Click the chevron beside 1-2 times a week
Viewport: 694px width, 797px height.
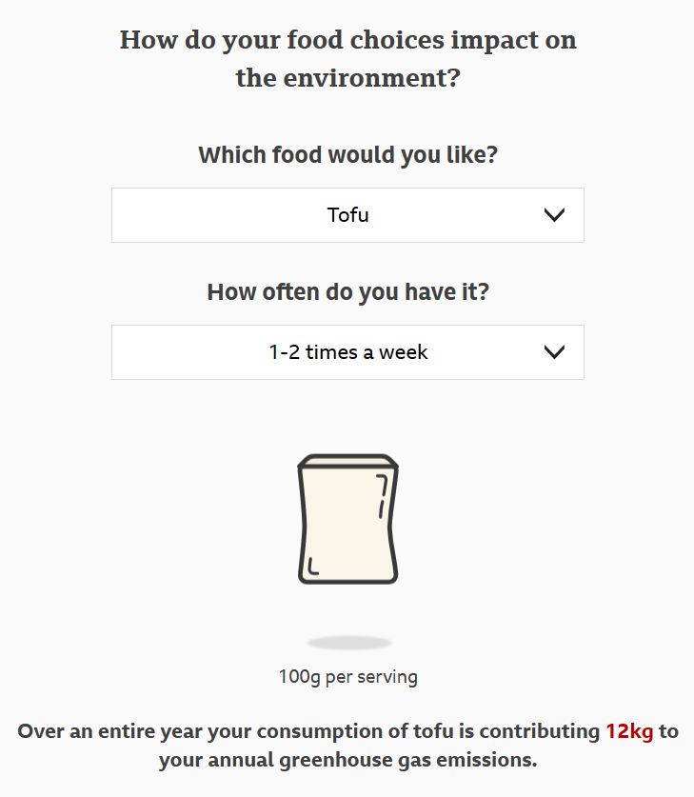554,352
